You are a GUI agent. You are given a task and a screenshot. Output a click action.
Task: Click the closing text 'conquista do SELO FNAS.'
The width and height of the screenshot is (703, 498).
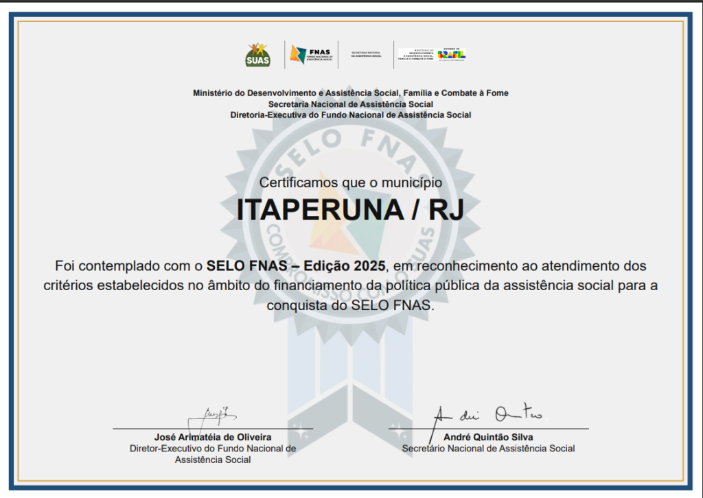click(350, 306)
